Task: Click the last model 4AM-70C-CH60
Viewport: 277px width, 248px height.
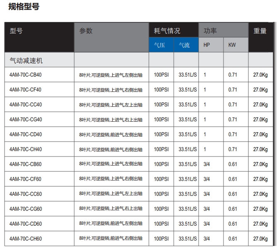Action: (25, 239)
